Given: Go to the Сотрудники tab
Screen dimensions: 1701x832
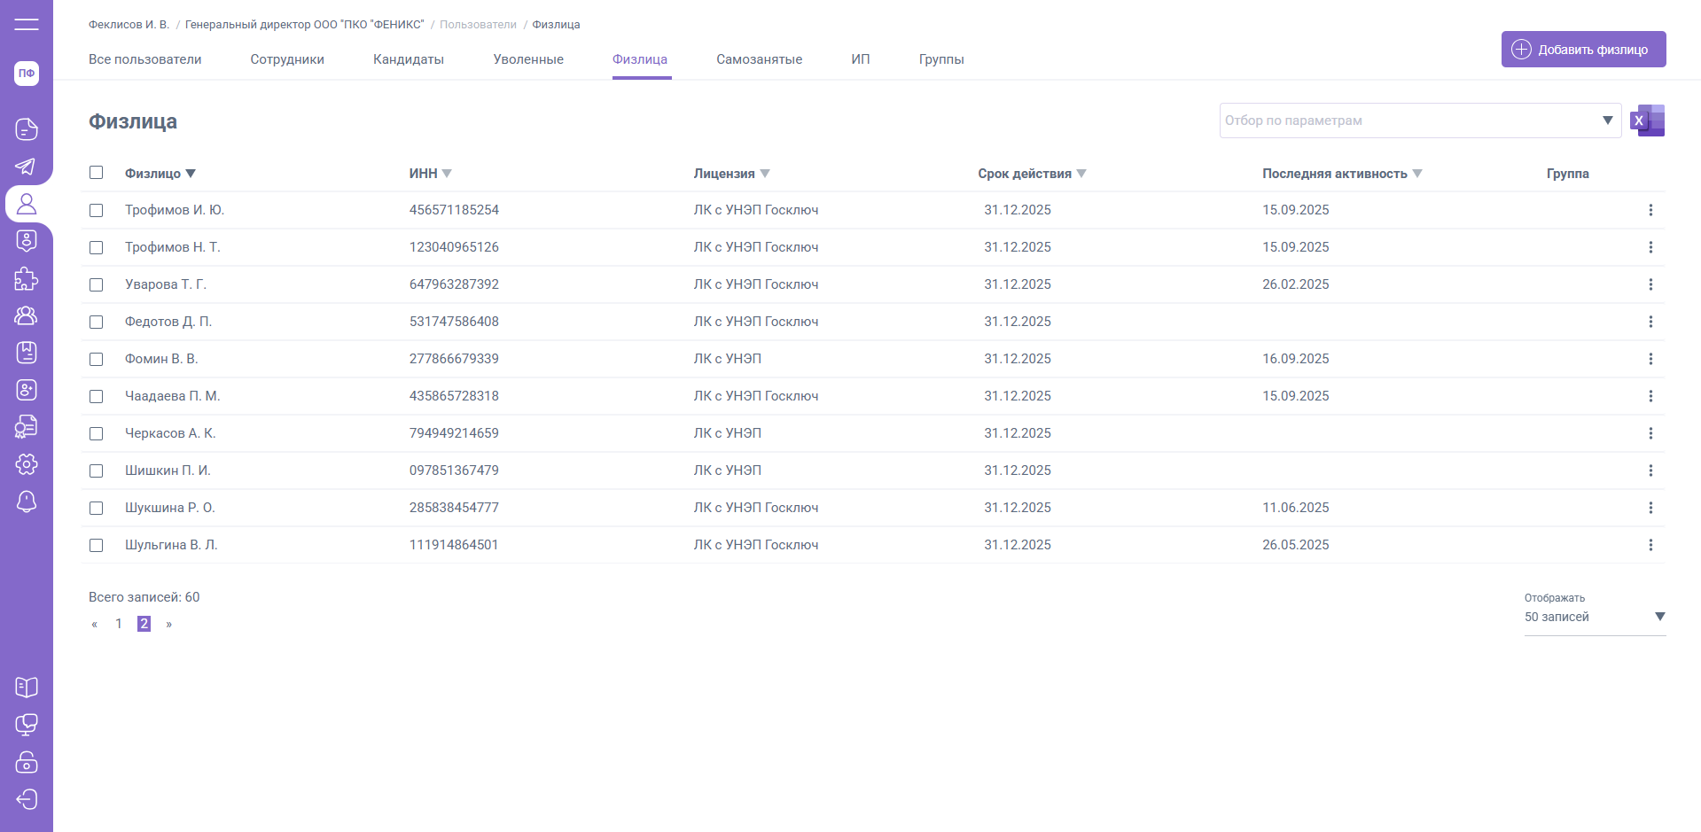Looking at the screenshot, I should [287, 59].
